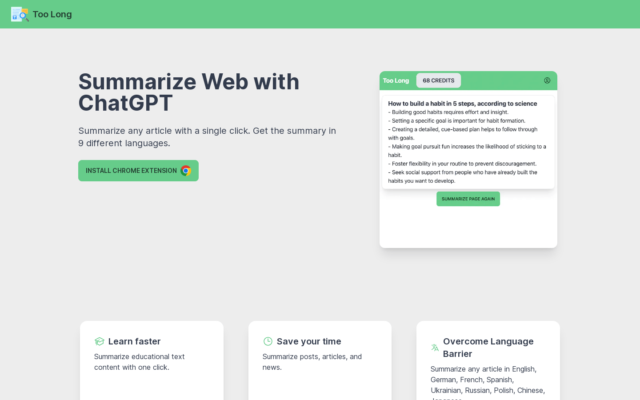This screenshot has width=640, height=400.
Task: Click the Too Long logo icon in header
Action: coord(20,14)
